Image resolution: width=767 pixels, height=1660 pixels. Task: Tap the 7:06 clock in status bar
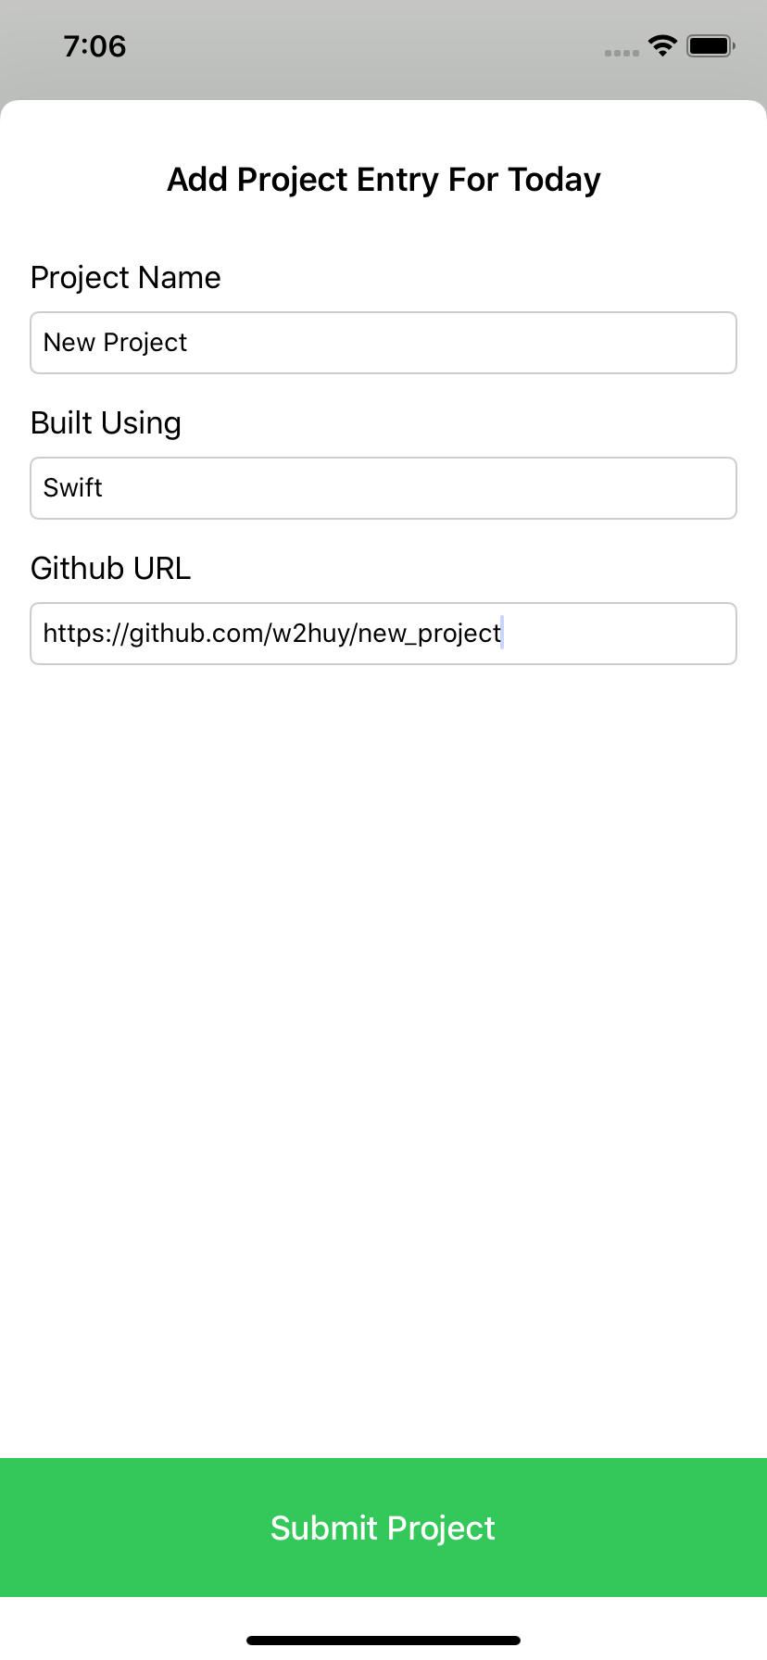pyautogui.click(x=94, y=45)
